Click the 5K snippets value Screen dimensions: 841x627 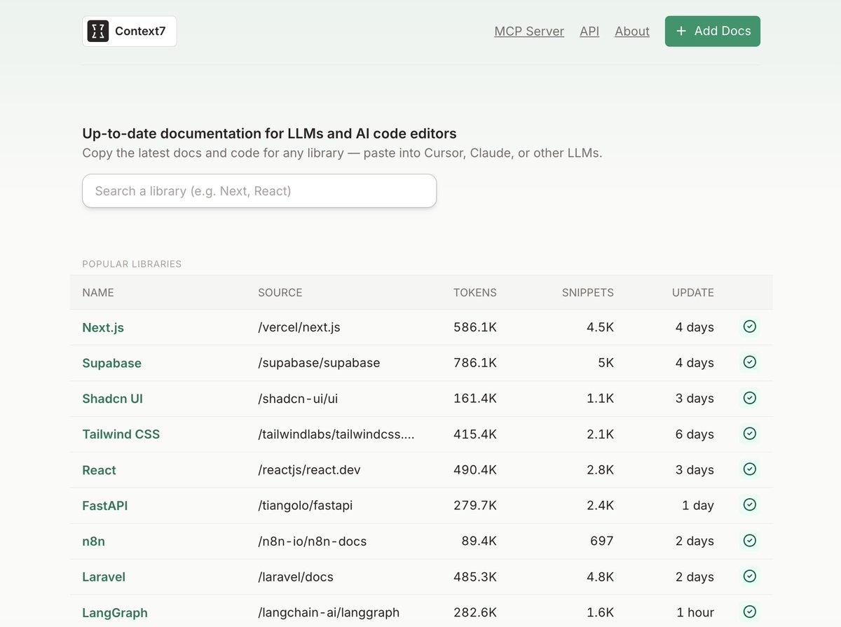[606, 363]
